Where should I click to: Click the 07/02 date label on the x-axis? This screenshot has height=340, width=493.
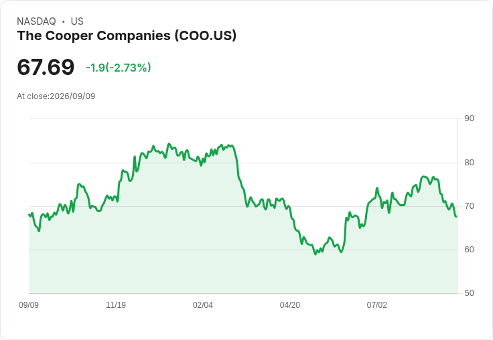376,305
